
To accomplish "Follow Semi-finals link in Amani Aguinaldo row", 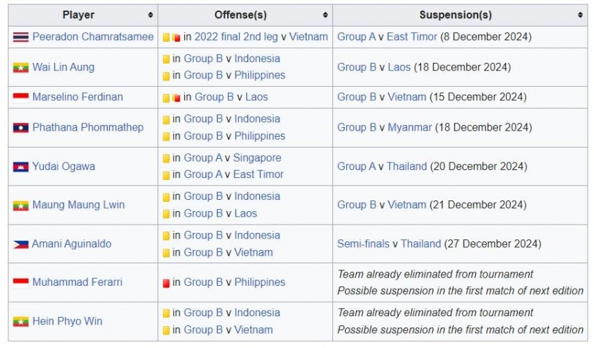I will click(x=363, y=244).
